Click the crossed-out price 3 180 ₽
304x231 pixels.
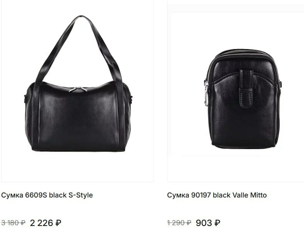coord(13,223)
